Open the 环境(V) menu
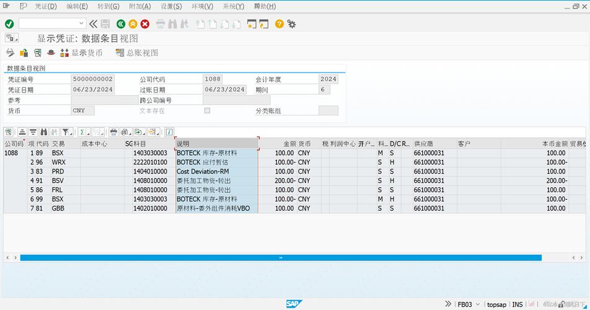The width and height of the screenshot is (590, 310). (x=203, y=6)
